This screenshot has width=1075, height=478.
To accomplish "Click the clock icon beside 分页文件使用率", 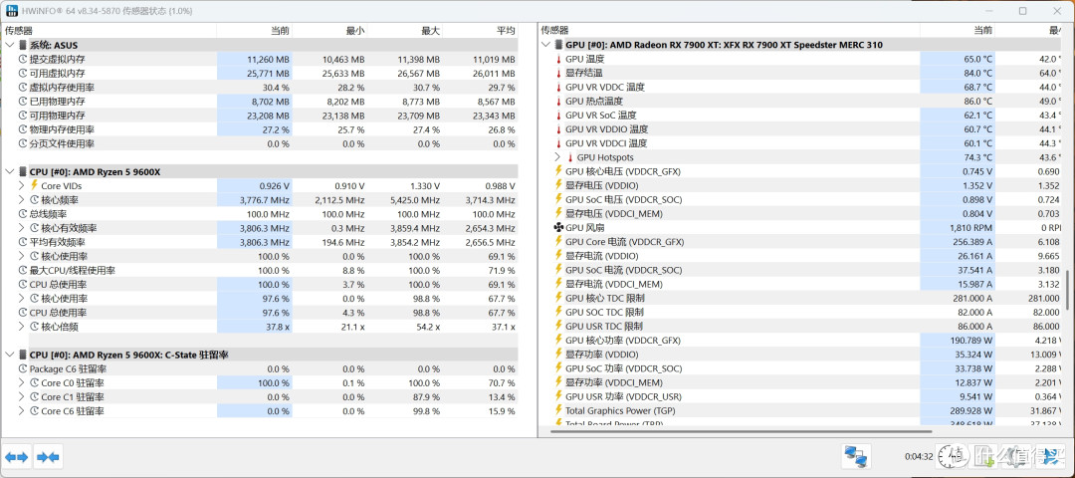I will (23, 143).
